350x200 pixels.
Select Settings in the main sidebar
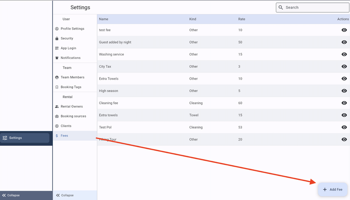(x=25, y=138)
